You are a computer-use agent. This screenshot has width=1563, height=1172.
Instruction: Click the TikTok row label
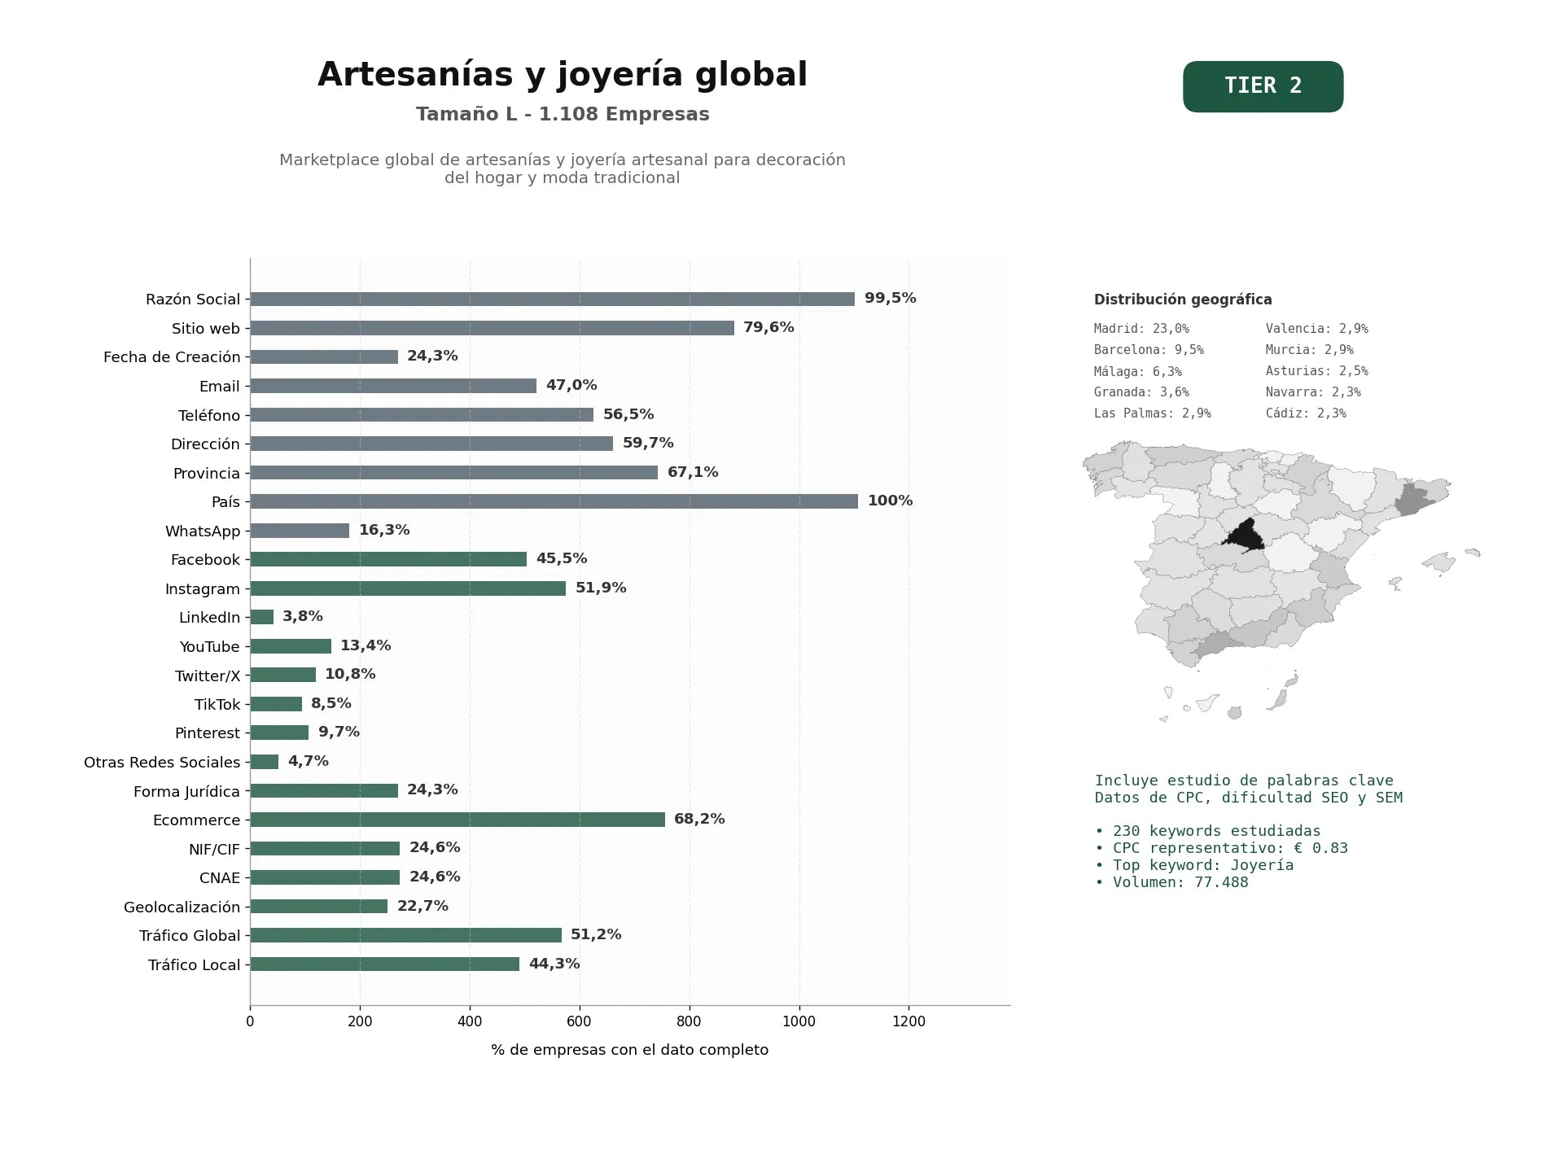tap(217, 705)
